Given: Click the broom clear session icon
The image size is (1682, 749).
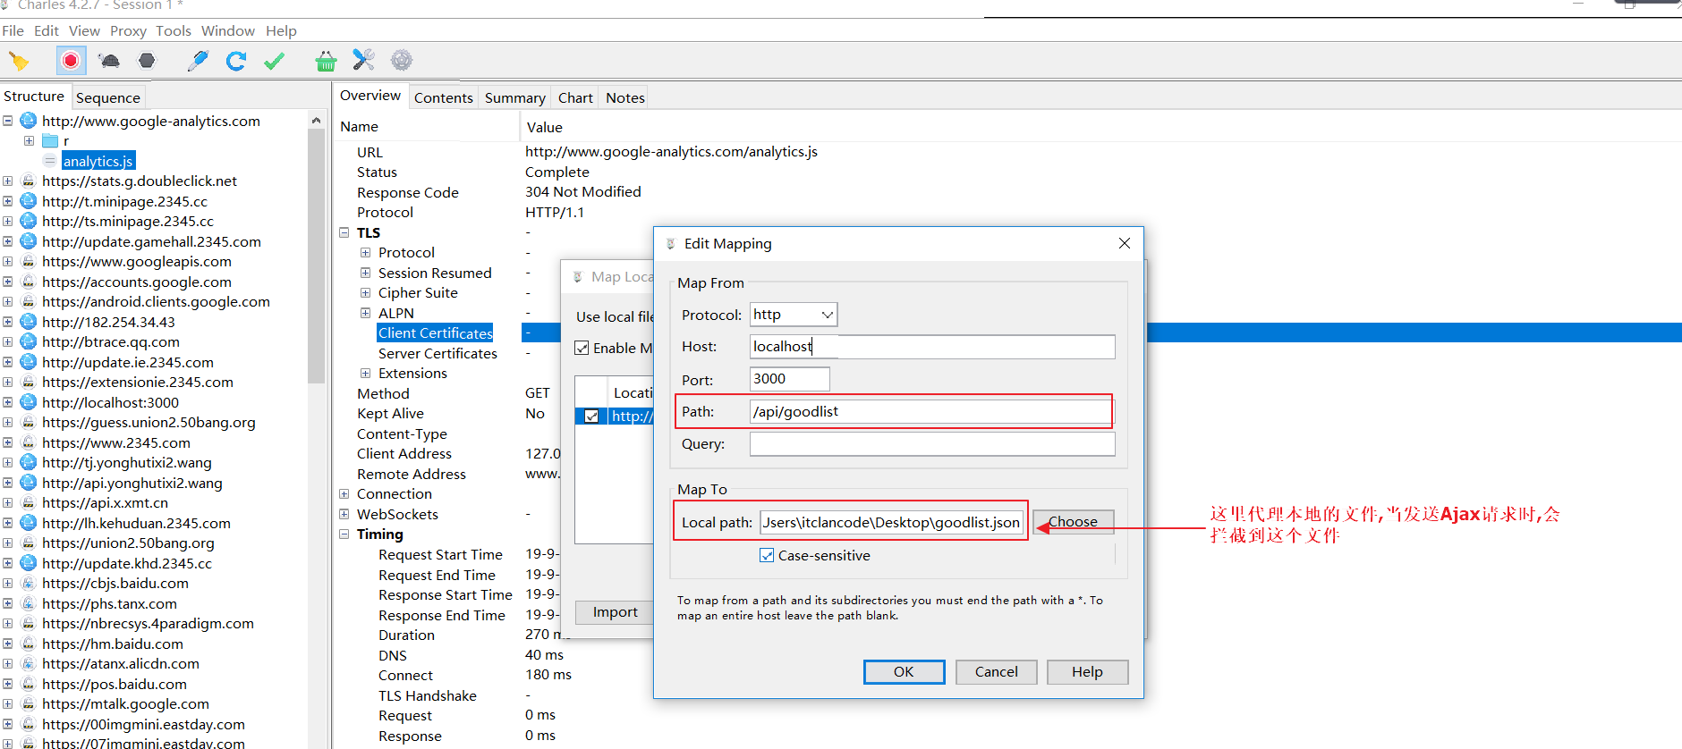Looking at the screenshot, I should point(19,61).
